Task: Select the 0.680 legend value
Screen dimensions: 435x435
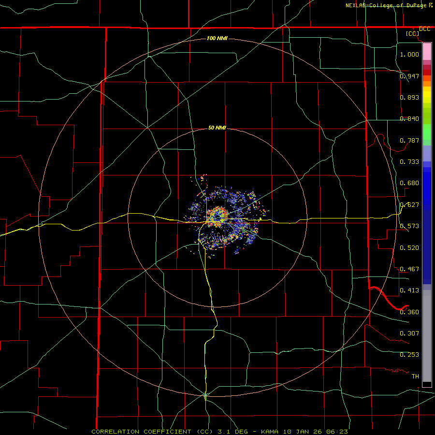Action: (x=409, y=183)
